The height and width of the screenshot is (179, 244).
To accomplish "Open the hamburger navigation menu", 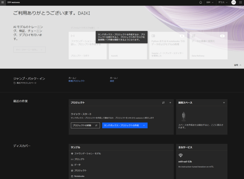I will tap(3, 2).
